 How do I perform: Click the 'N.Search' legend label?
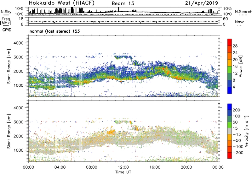coord(243,12)
